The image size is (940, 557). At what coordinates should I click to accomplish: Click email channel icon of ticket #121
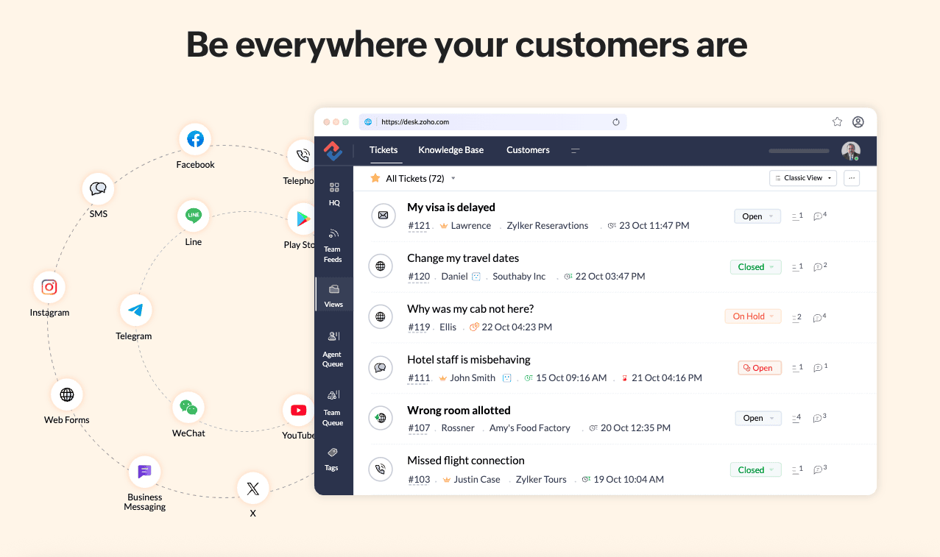point(382,216)
